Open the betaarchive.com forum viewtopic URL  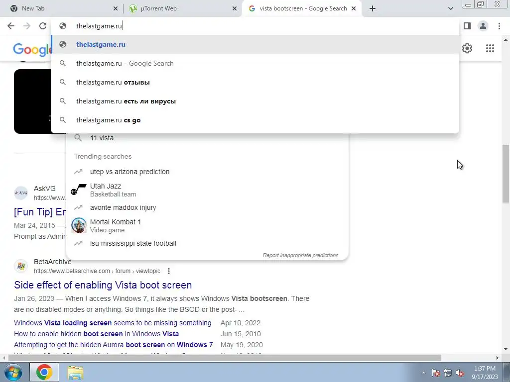coord(97,271)
